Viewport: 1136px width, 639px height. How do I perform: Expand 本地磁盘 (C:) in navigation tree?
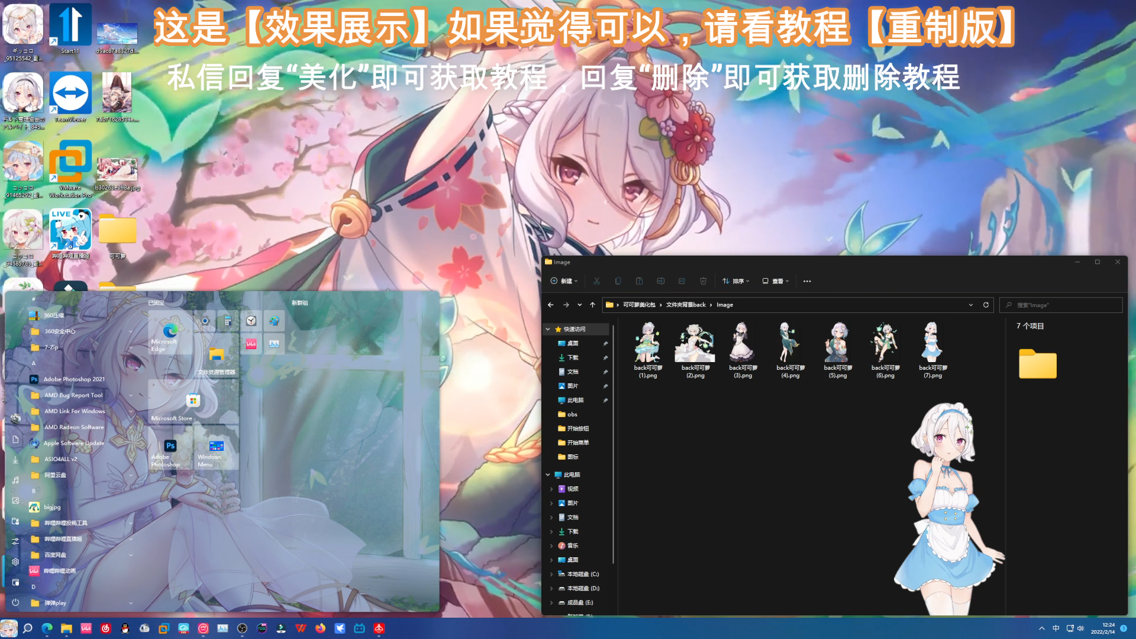point(551,574)
